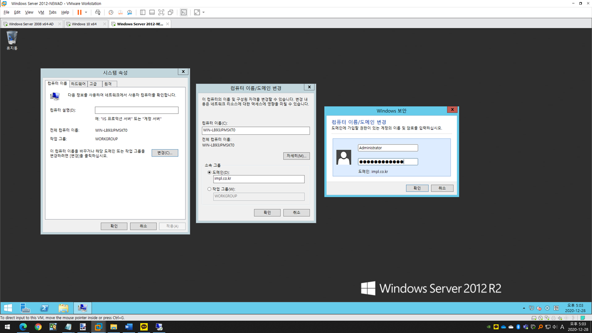Expand the stretch guest dropdown arrow

(x=203, y=12)
